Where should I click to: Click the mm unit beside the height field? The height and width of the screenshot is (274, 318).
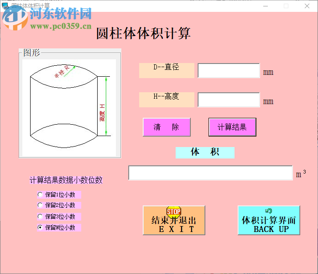click(268, 102)
